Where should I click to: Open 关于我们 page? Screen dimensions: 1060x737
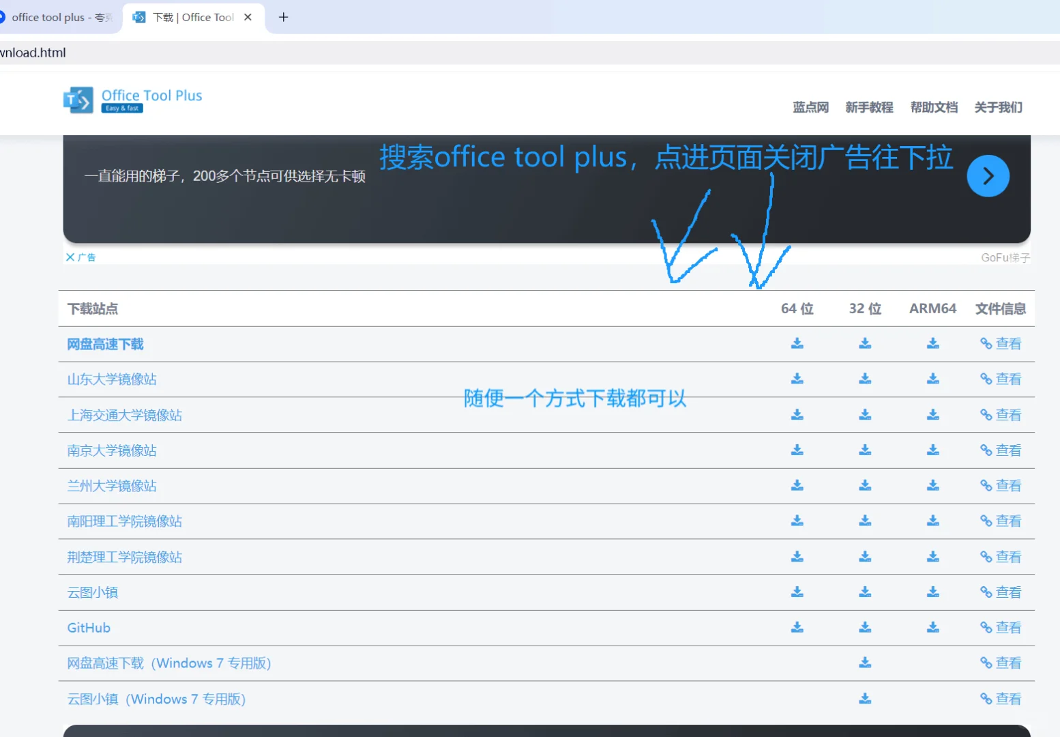998,107
